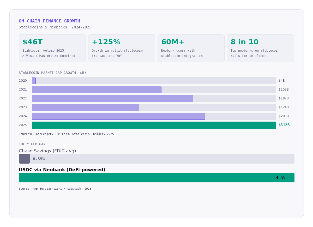Click the $124B value label
This screenshot has height=227, width=313.
pos(284,107)
